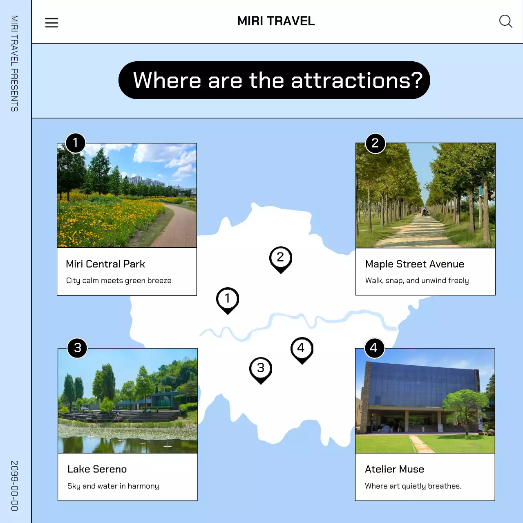The image size is (523, 523).
Task: Open the hamburger menu
Action: 51,22
